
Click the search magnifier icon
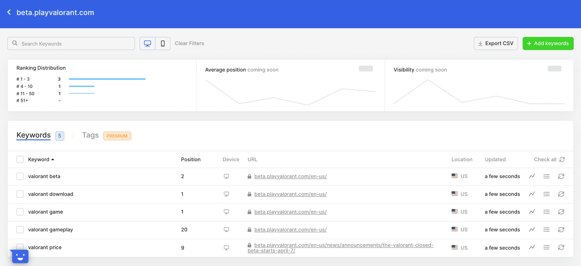coord(15,43)
